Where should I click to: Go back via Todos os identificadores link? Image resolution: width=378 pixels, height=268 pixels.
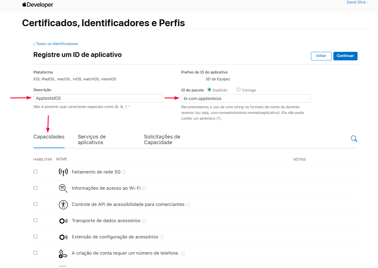(56, 44)
